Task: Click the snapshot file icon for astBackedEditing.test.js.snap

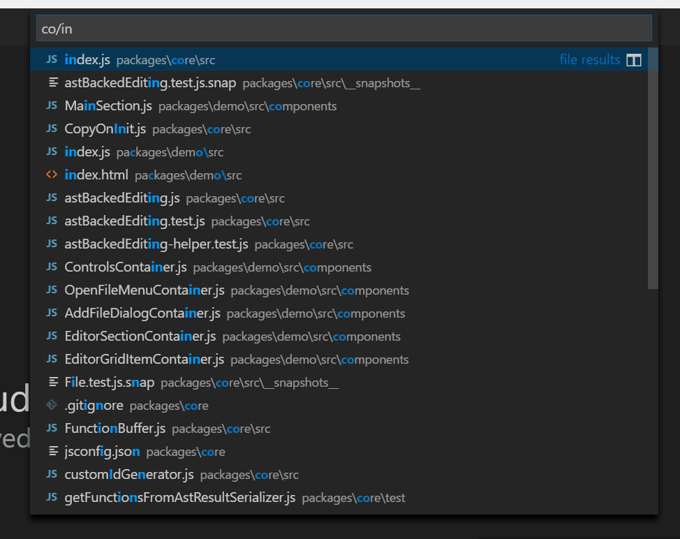Action: click(53, 82)
